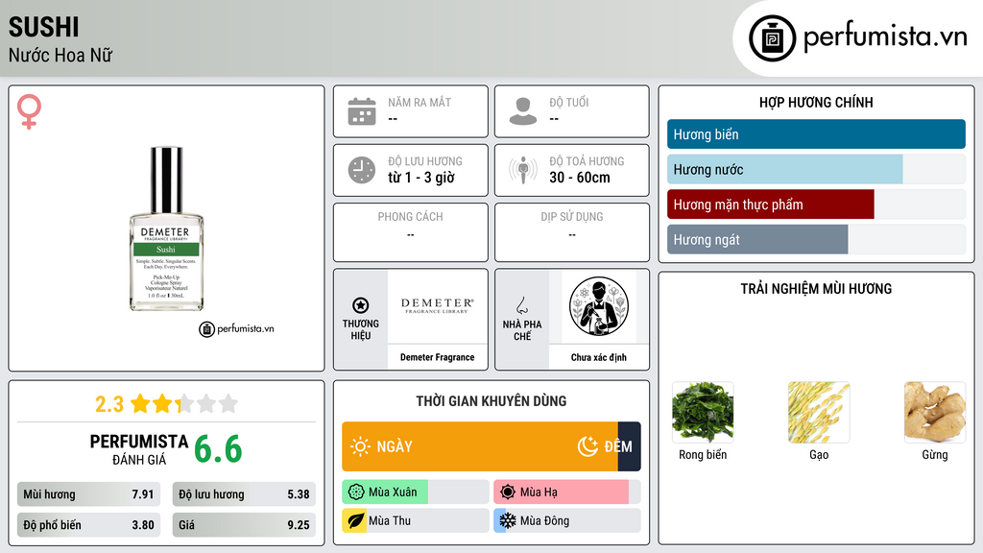Screen dimensions: 983x553
Task: Click the sun icon next to Ngày
Action: tap(360, 446)
